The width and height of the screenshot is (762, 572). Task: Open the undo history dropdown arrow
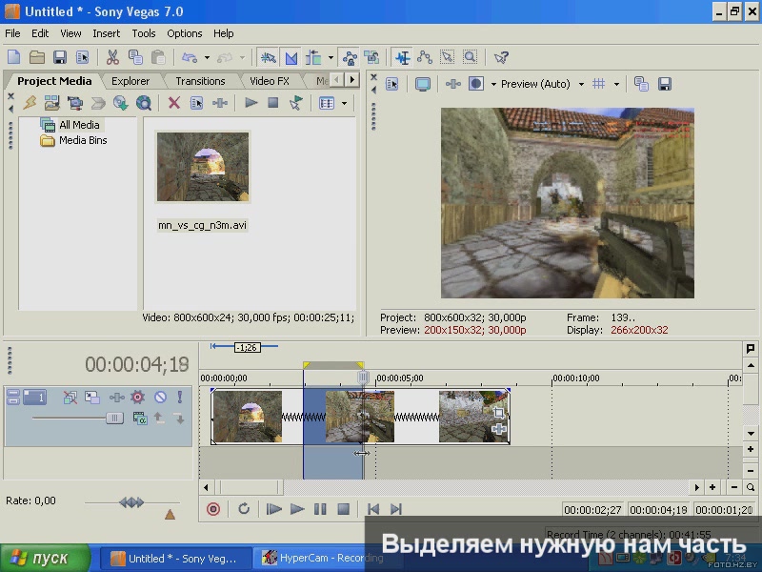pos(207,57)
